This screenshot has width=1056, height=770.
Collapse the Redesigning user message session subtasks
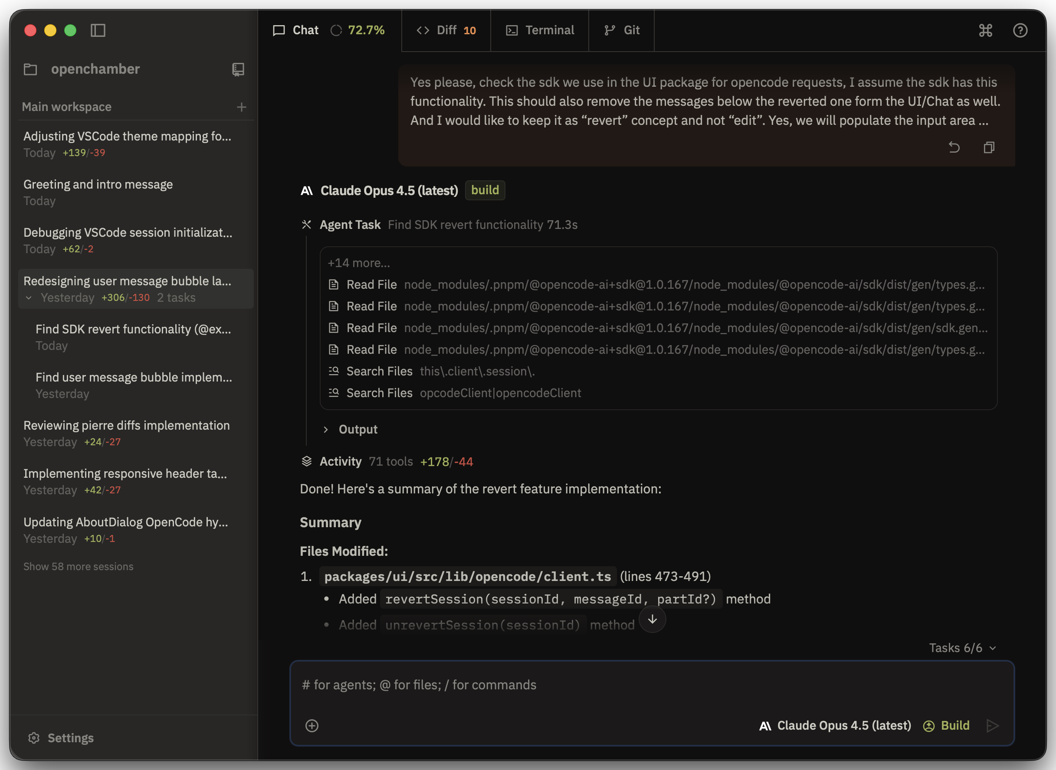[x=29, y=298]
